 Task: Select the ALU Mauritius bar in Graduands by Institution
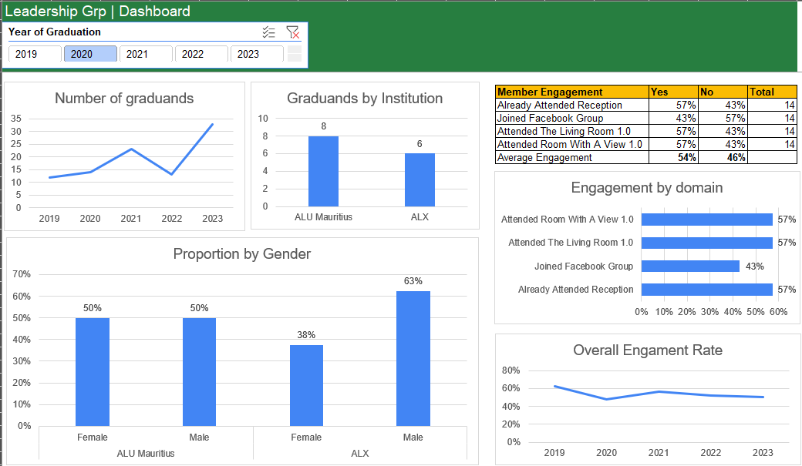coord(323,171)
